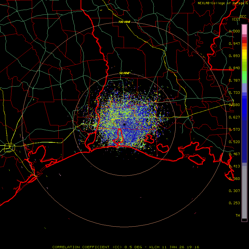The width and height of the screenshot is (249, 249).
Task: Click the 0.680 scale label
Action: coord(234,105)
